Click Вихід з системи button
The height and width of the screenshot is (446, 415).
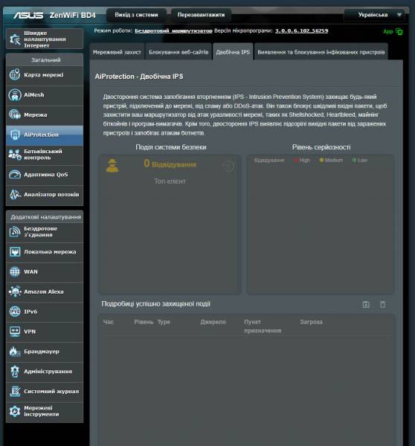(x=136, y=15)
